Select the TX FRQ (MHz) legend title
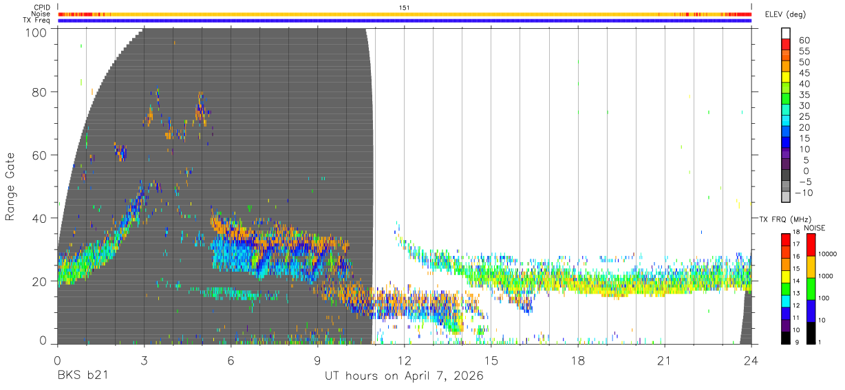845x390 pixels. [787, 219]
